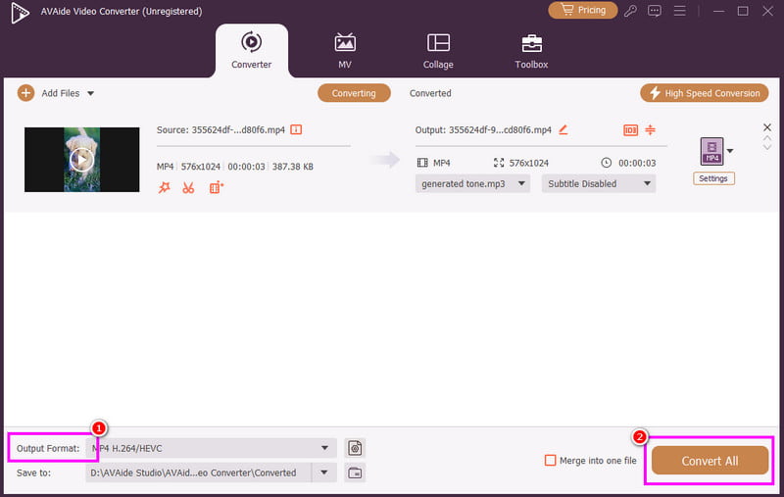Enable High Speed Conversion
This screenshot has width=784, height=497.
tap(704, 93)
